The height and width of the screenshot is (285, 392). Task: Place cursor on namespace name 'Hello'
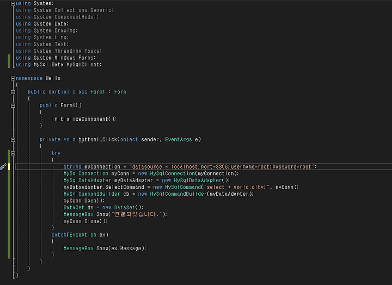[x=53, y=78]
